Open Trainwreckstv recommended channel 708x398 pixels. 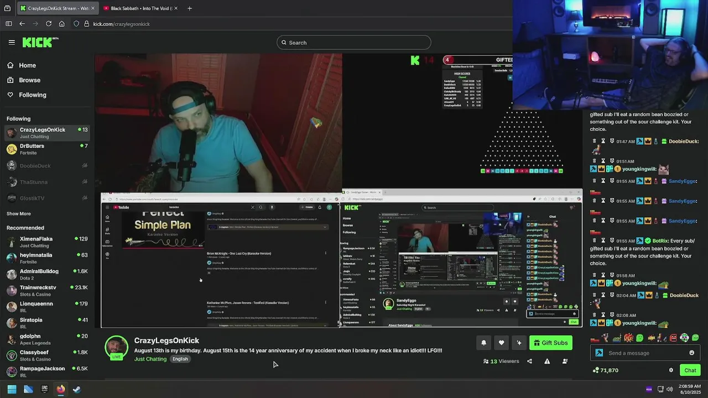47,291
